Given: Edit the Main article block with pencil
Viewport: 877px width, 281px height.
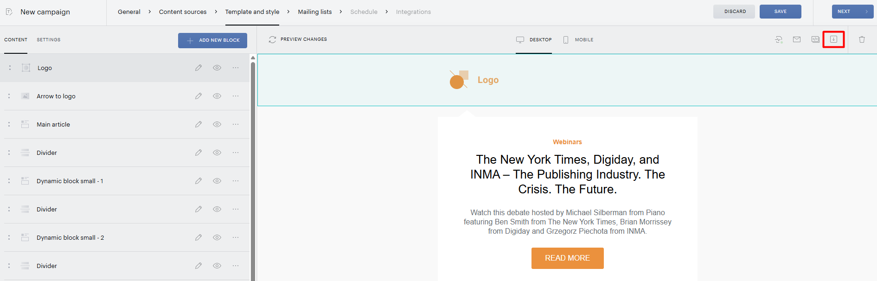Looking at the screenshot, I should [198, 124].
